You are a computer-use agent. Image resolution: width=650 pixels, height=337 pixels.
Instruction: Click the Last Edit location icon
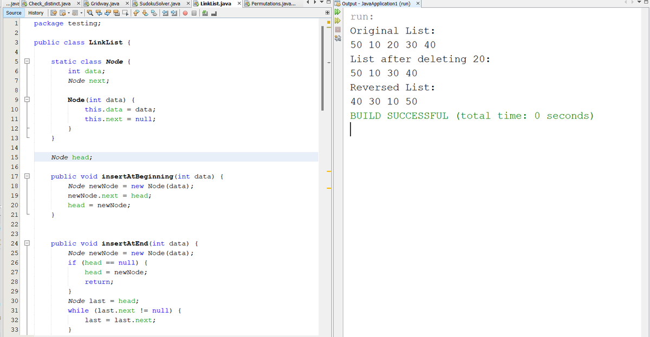click(x=54, y=13)
